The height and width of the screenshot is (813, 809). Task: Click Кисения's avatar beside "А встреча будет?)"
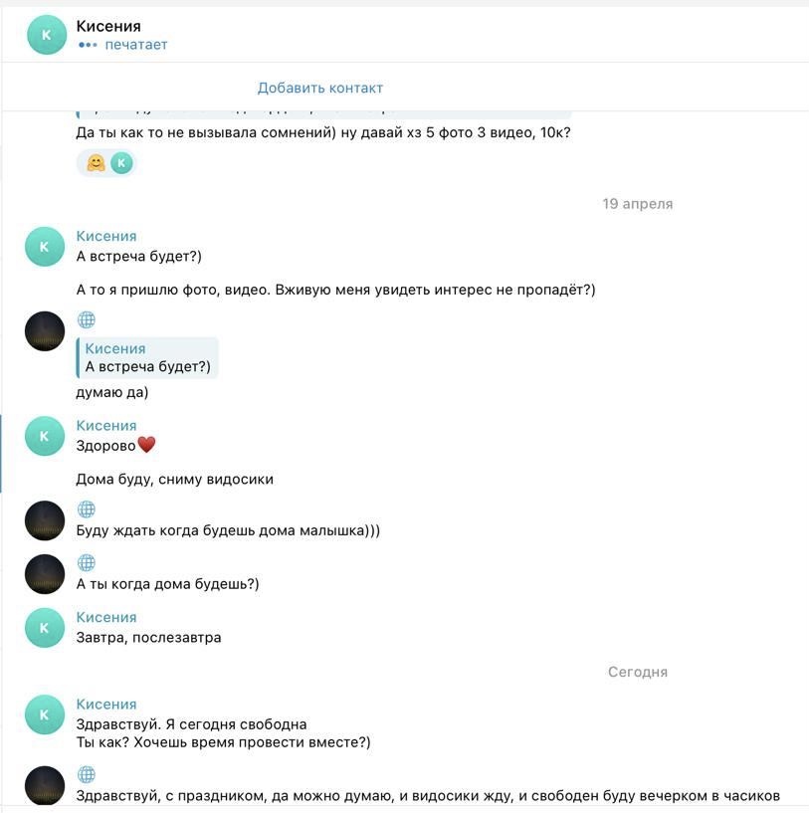pos(45,247)
